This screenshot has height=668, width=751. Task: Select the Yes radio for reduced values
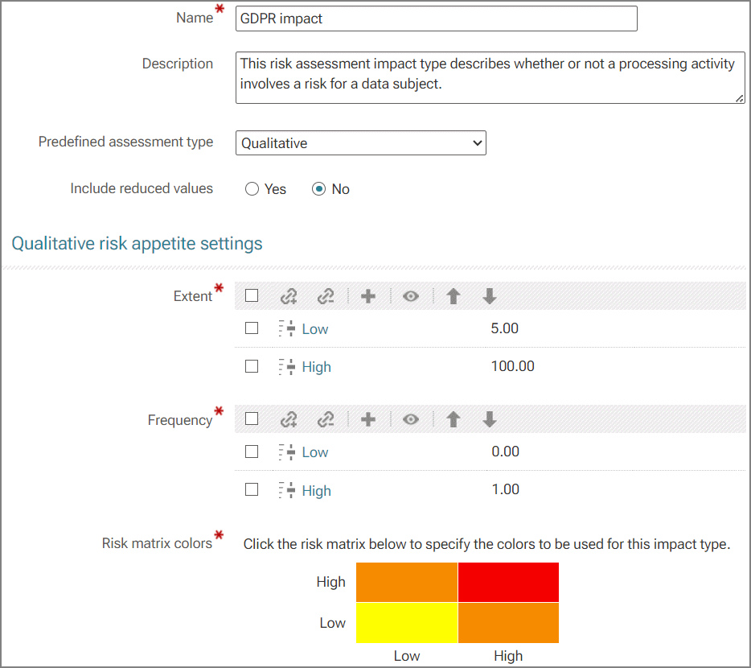[252, 189]
